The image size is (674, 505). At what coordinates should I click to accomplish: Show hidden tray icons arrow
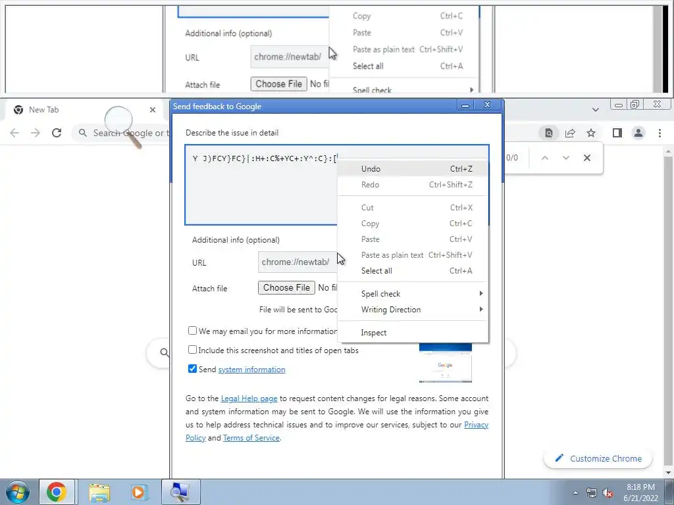(x=575, y=493)
